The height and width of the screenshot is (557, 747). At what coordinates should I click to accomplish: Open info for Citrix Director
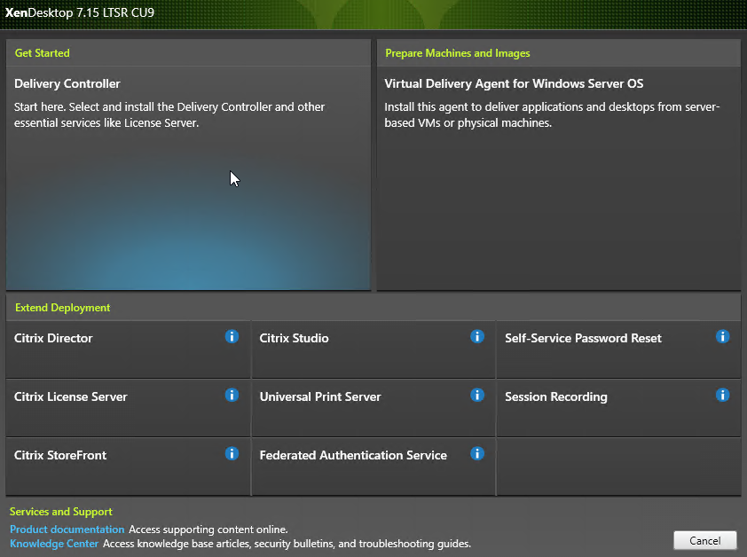tap(232, 336)
